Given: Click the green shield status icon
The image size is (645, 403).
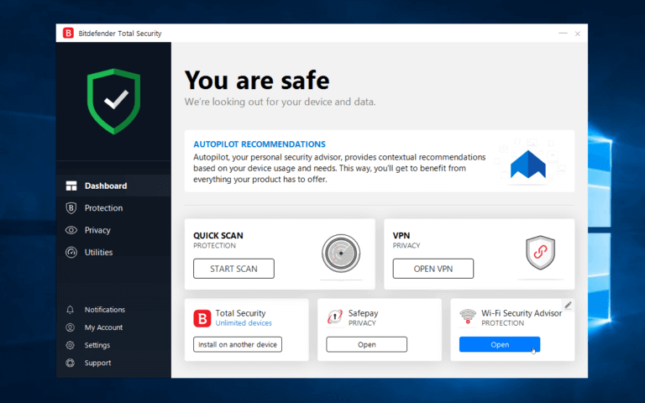Looking at the screenshot, I should point(113,101).
